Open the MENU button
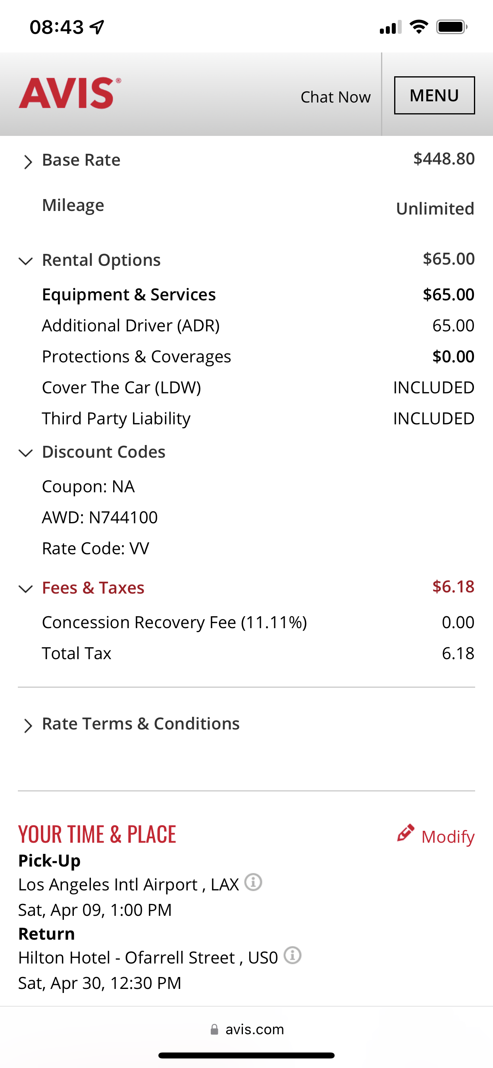Viewport: 493px width, 1068px height. tap(434, 95)
